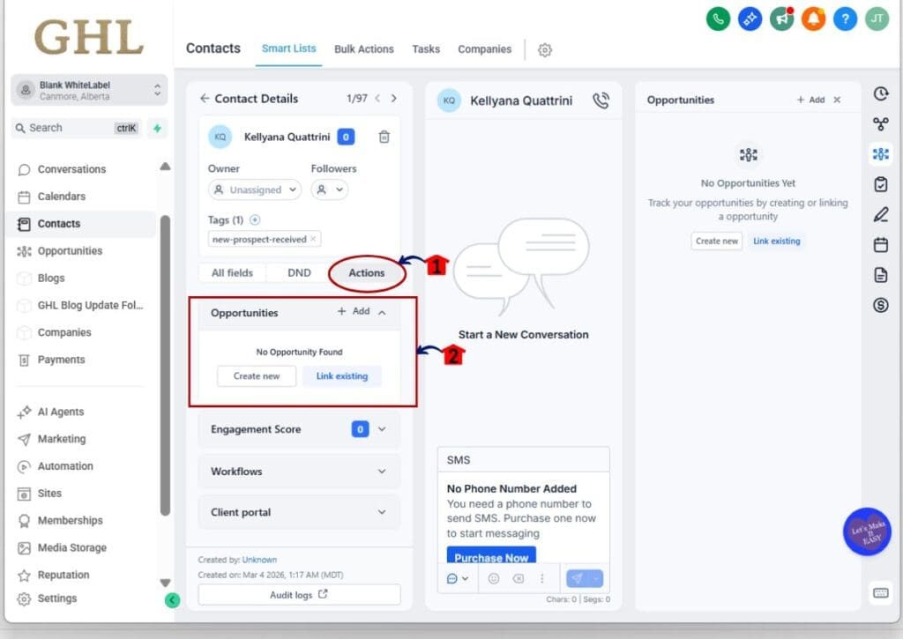The image size is (903, 639).
Task: Open Contacts settings gear icon
Action: click(x=545, y=50)
